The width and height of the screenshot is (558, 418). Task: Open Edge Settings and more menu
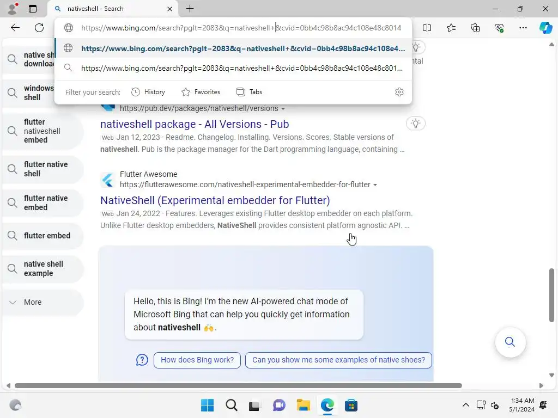(523, 28)
